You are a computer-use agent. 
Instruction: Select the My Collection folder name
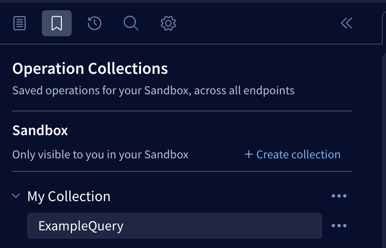click(x=69, y=196)
